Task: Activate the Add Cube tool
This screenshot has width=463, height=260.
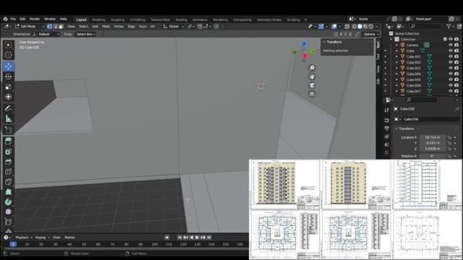Action: pos(8,130)
